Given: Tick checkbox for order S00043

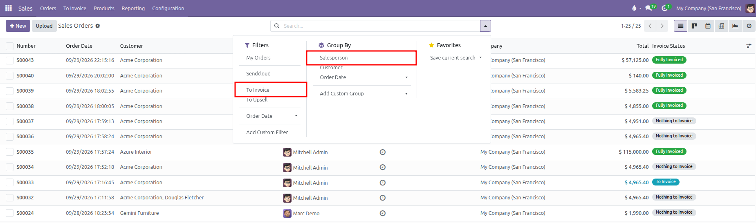Looking at the screenshot, I should (9, 60).
